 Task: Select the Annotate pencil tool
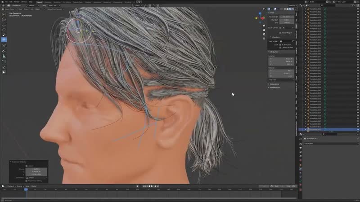pos(4,51)
